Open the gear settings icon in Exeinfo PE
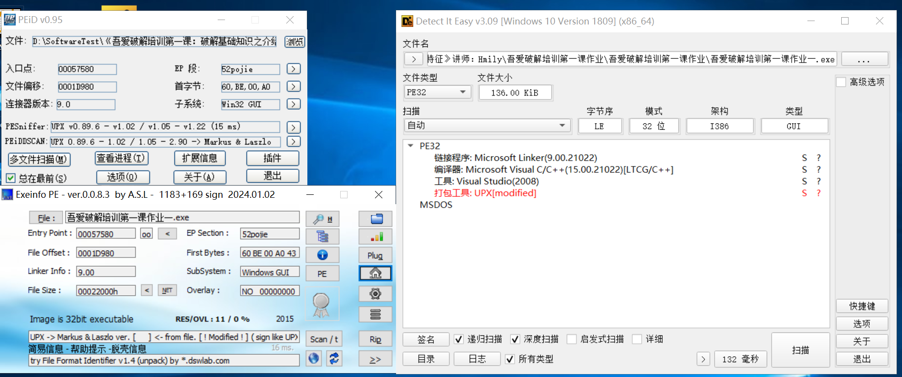 pyautogui.click(x=376, y=293)
